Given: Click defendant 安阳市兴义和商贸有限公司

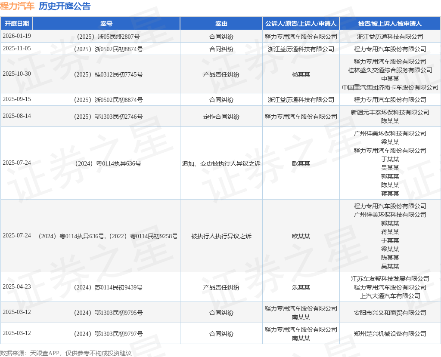Looking at the screenshot, I should click(x=390, y=313).
